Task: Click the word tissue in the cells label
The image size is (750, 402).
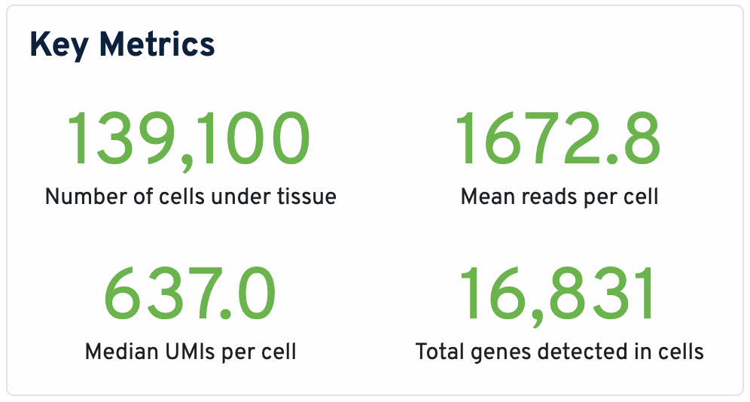Action: click(306, 197)
